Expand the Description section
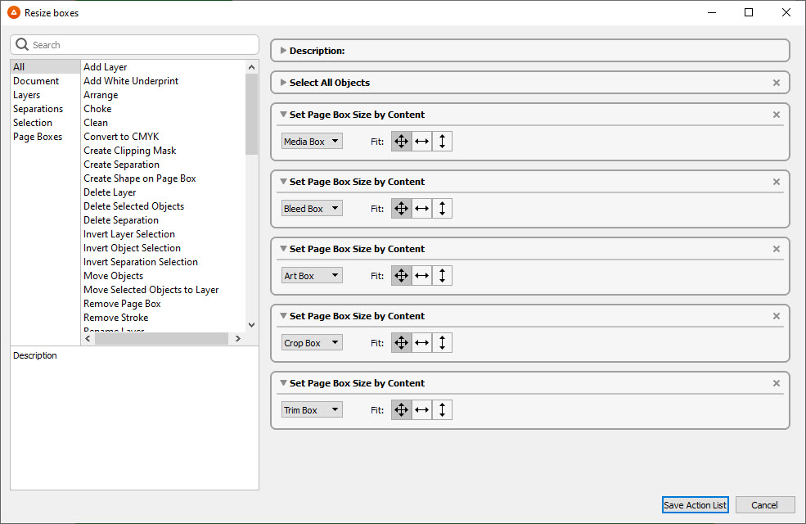 [283, 51]
